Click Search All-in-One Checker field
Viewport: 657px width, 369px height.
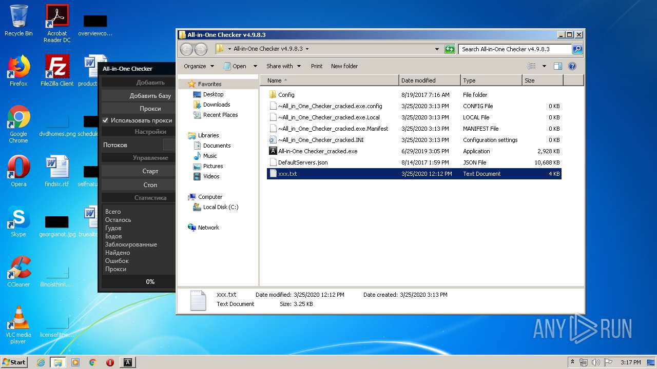[x=515, y=49]
